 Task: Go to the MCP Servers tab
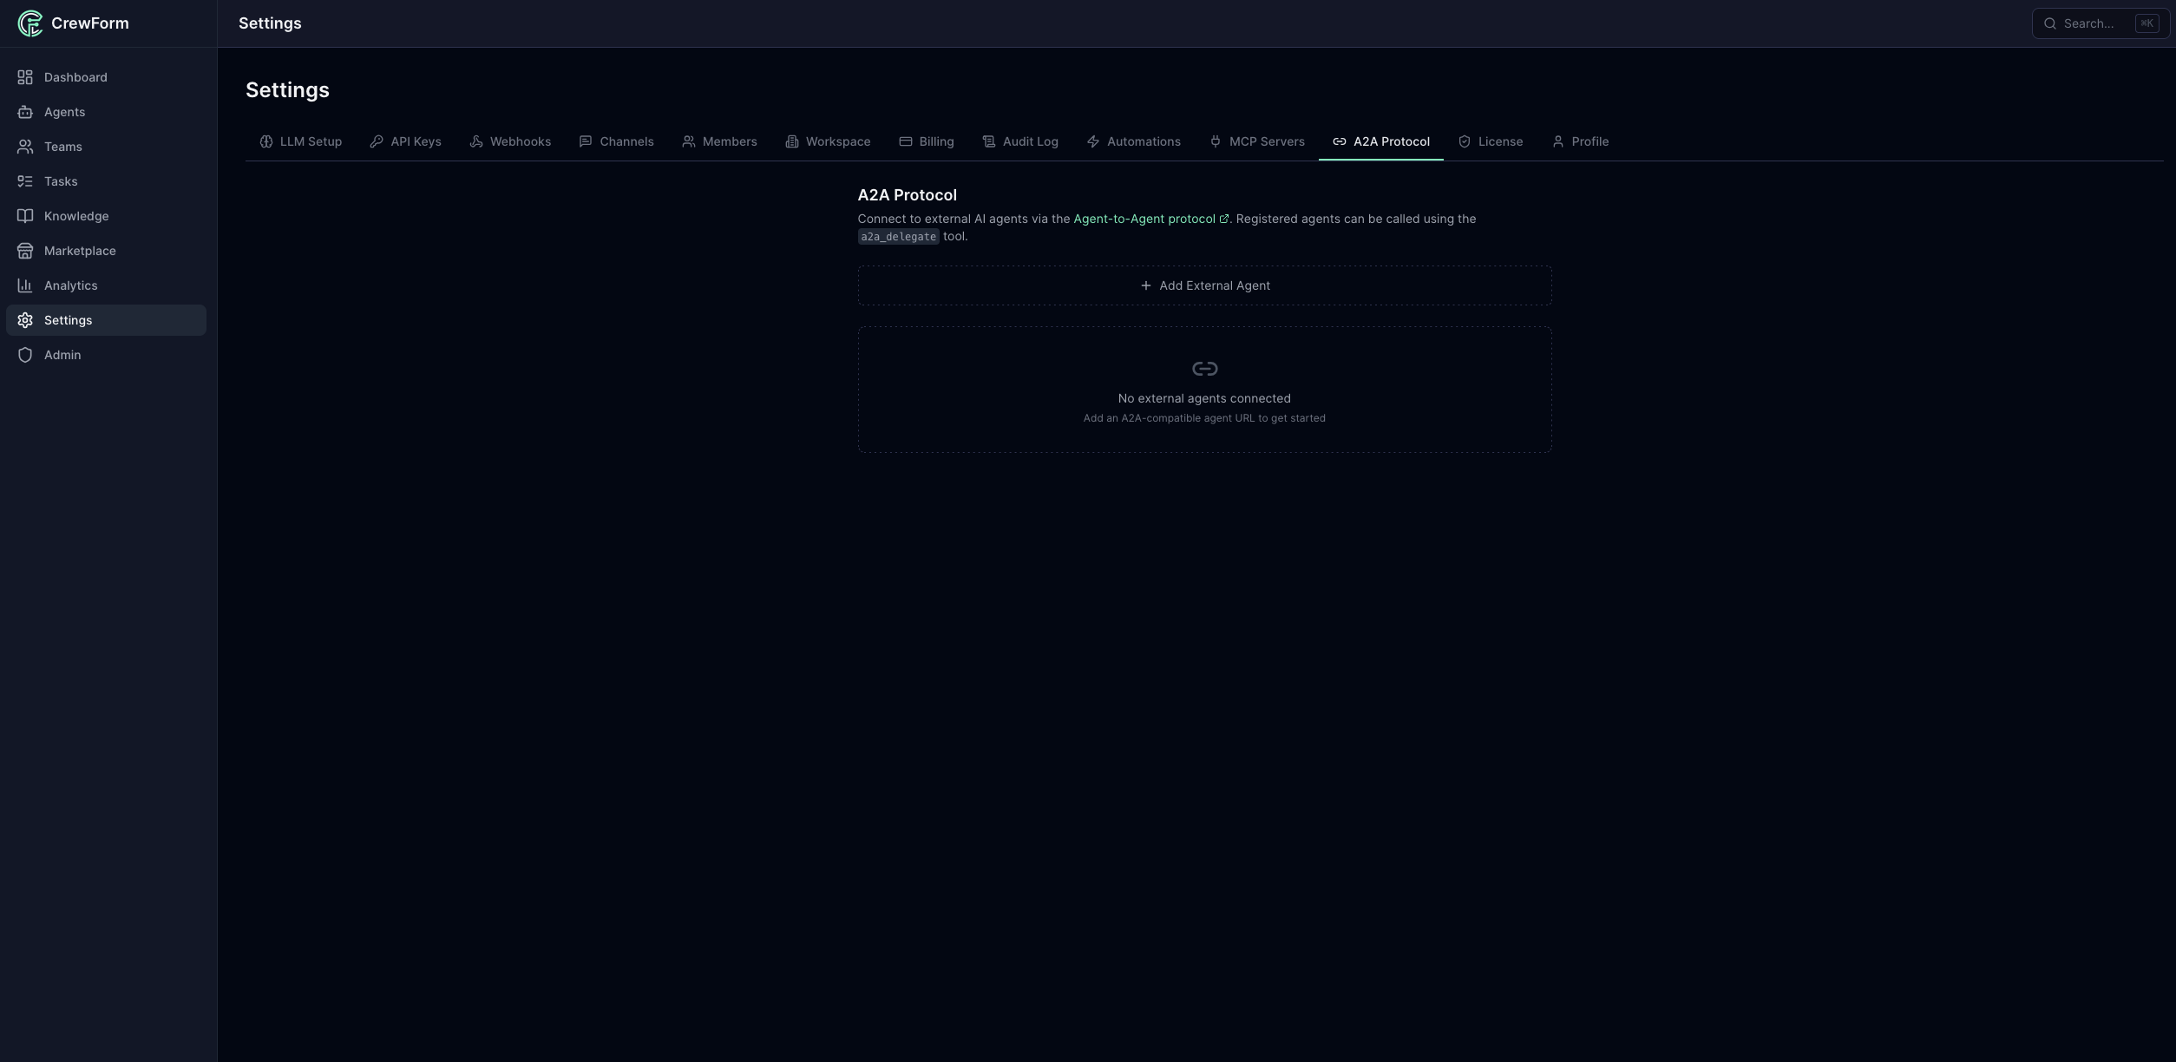tap(1256, 141)
